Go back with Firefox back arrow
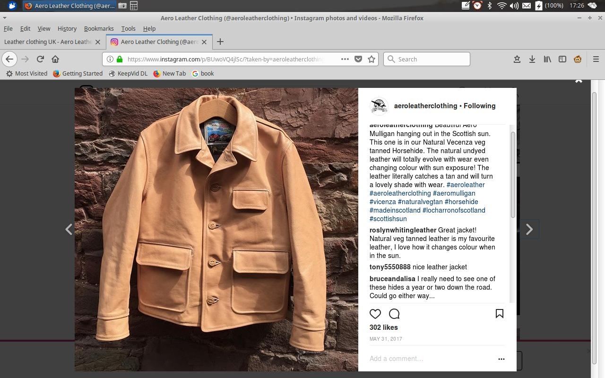Image resolution: width=605 pixels, height=378 pixels. click(9, 59)
